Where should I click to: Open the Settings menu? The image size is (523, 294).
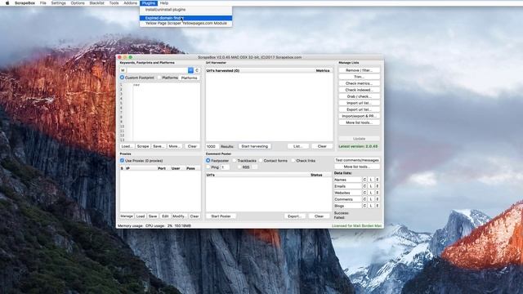click(x=58, y=3)
